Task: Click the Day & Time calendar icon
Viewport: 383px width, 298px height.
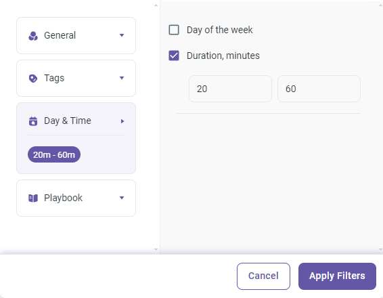Action: tap(33, 121)
